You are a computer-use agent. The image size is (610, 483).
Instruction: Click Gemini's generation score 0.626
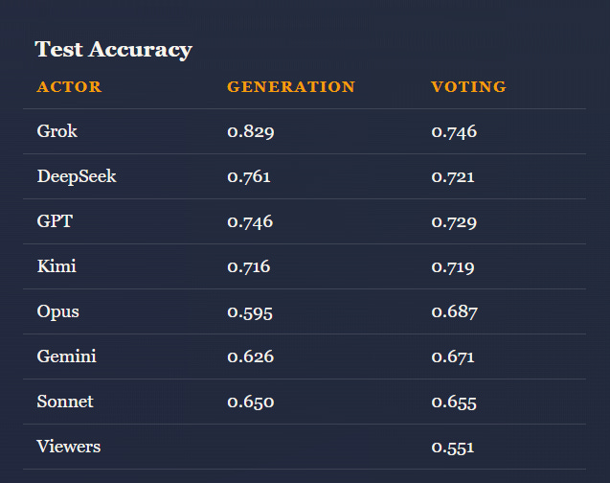click(x=251, y=356)
